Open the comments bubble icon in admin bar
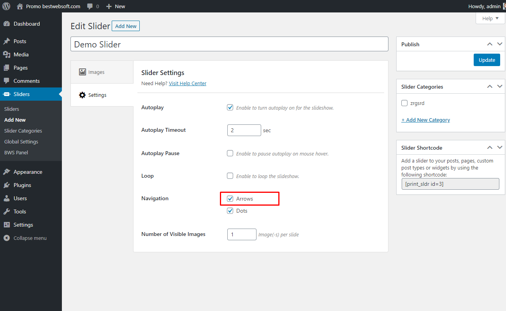This screenshot has width=506, height=311. (90, 7)
